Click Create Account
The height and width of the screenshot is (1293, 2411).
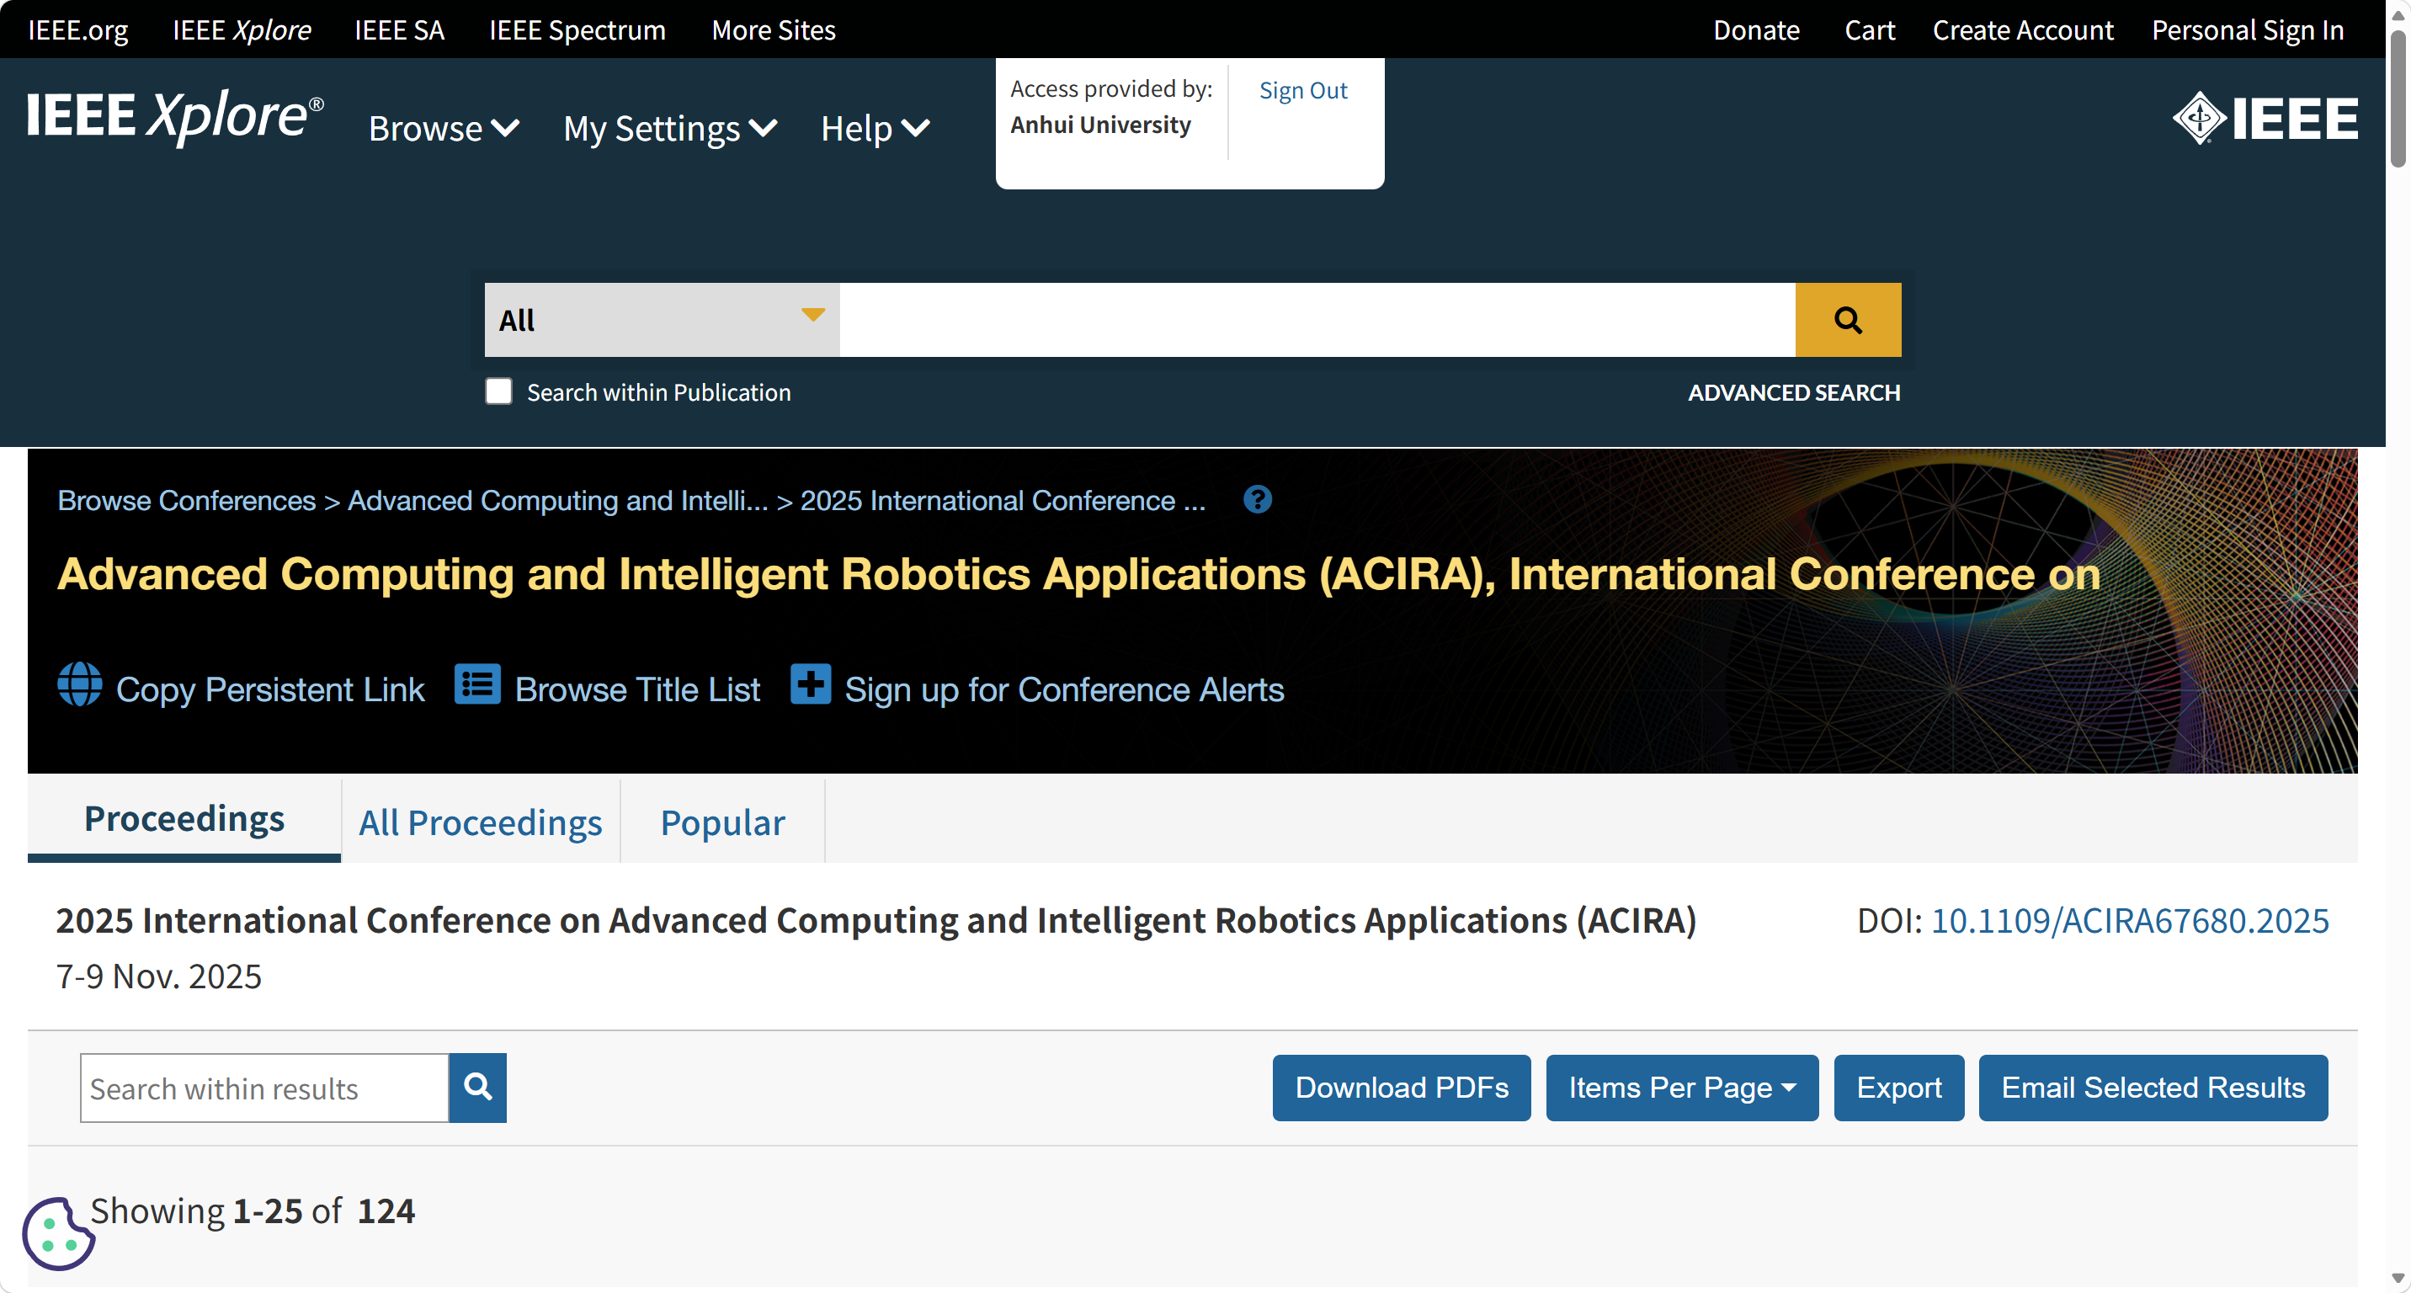[2023, 30]
